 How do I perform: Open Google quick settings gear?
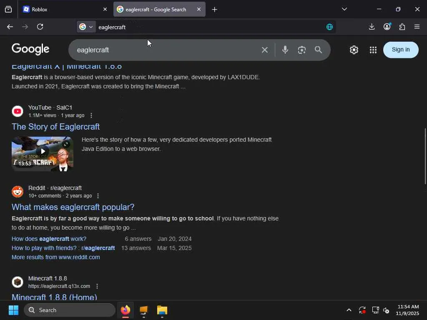pyautogui.click(x=354, y=50)
